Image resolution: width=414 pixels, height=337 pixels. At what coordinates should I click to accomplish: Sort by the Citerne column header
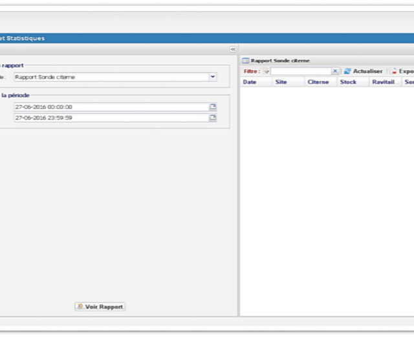click(318, 82)
